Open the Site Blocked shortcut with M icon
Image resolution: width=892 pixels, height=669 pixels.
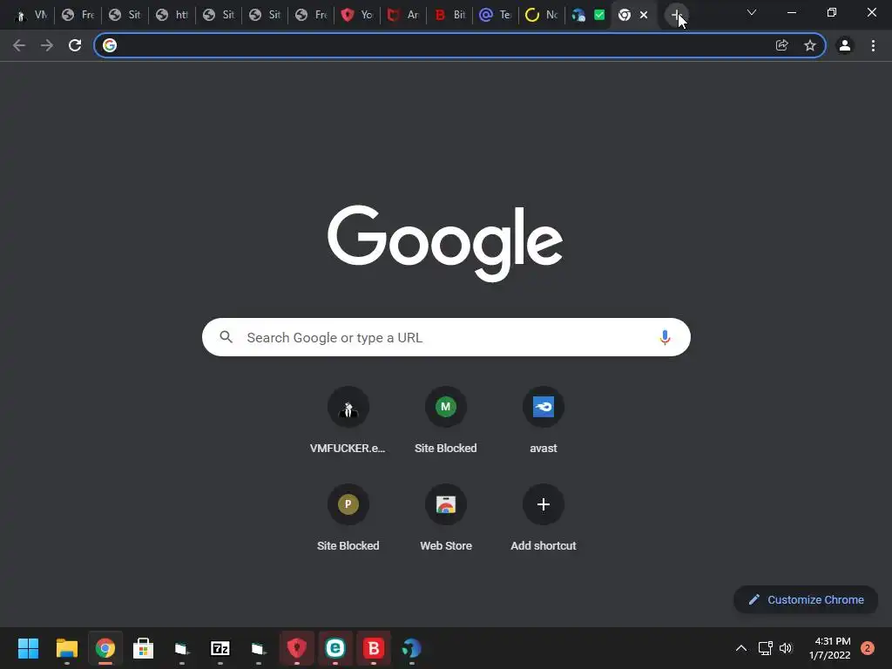[445, 420]
